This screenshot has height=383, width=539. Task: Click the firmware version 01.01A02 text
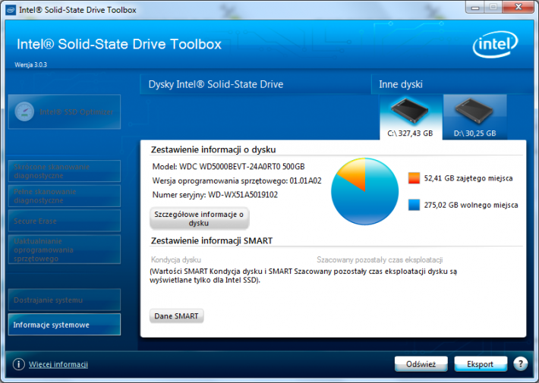306,181
